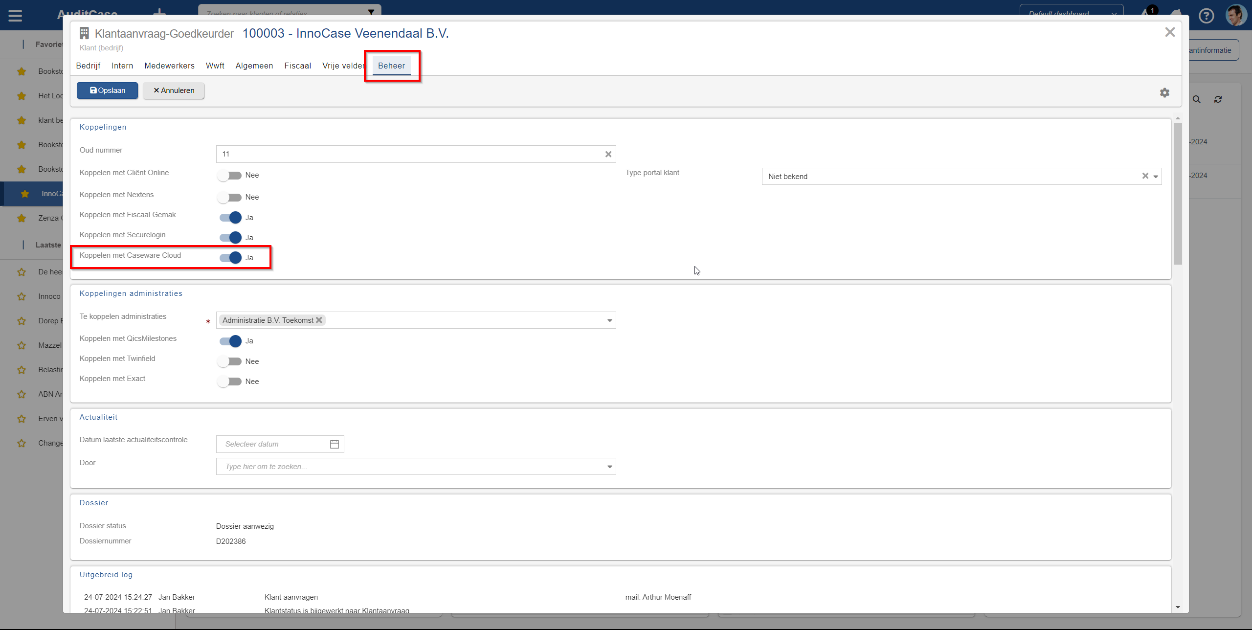Click star next to Het Loo favorite
The image size is (1252, 630).
(22, 96)
